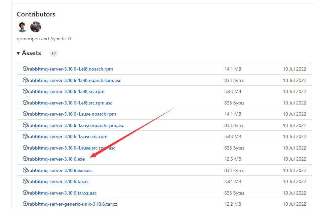315x209 pixels.
Task: Click package icon beside generic-unix-3.10.6.tar.xz
Action: pyautogui.click(x=25, y=204)
